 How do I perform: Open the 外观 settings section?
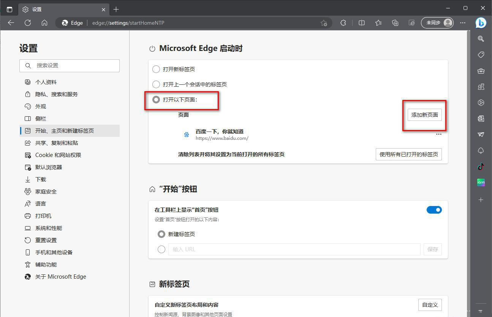pyautogui.click(x=41, y=106)
